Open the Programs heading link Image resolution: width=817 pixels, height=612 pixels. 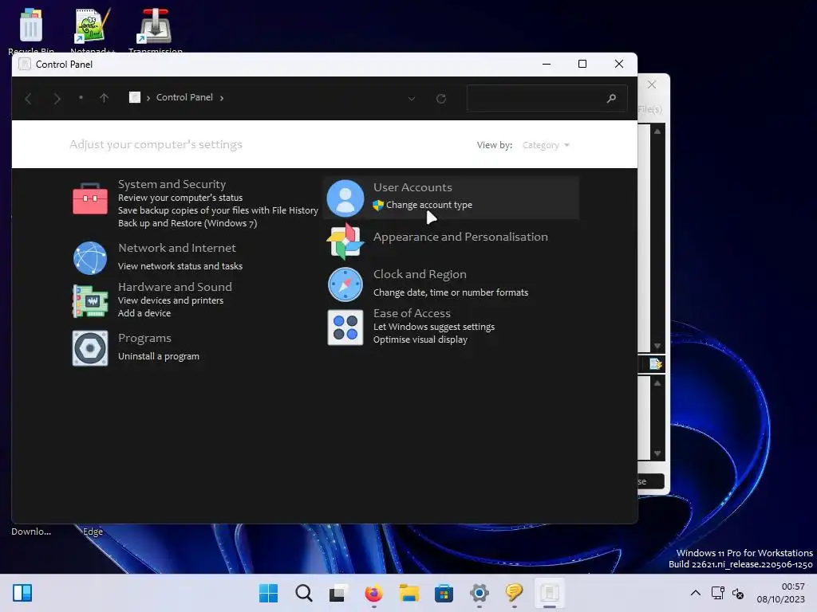point(145,338)
